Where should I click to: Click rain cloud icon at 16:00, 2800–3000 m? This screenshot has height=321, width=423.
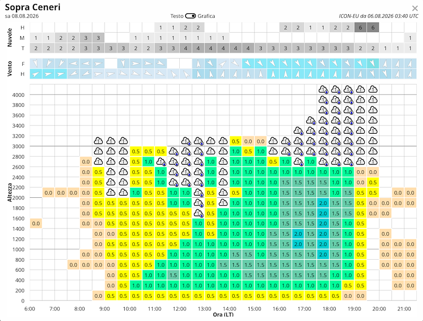click(x=286, y=151)
